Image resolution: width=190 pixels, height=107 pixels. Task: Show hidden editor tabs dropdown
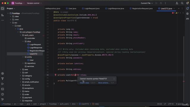tap(179, 9)
